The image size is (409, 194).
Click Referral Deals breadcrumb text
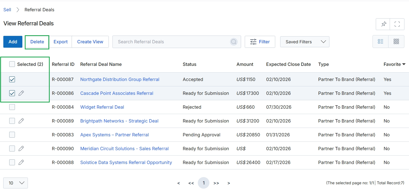point(39,10)
